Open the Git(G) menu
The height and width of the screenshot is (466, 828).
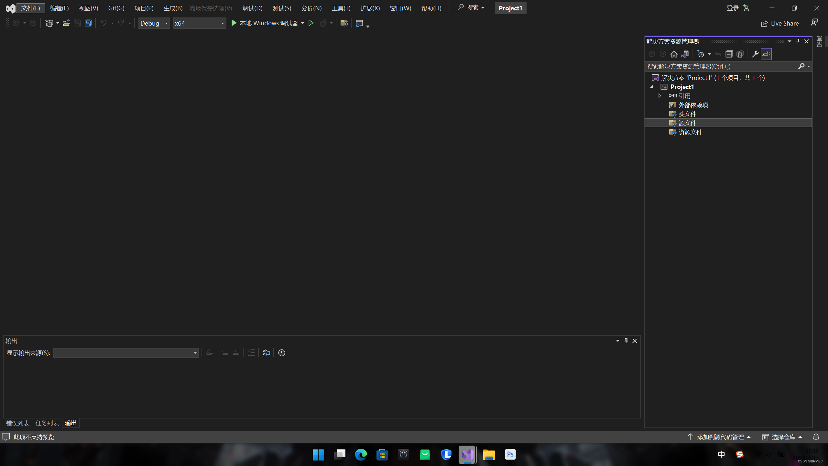pyautogui.click(x=116, y=8)
